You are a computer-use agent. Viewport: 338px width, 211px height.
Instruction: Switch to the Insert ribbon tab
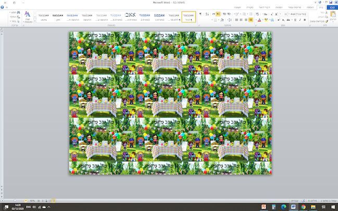tap(310, 7)
